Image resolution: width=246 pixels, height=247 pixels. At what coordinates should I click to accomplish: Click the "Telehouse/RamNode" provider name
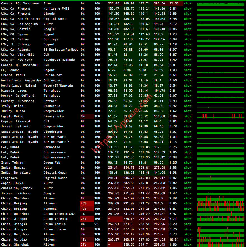click(59, 60)
